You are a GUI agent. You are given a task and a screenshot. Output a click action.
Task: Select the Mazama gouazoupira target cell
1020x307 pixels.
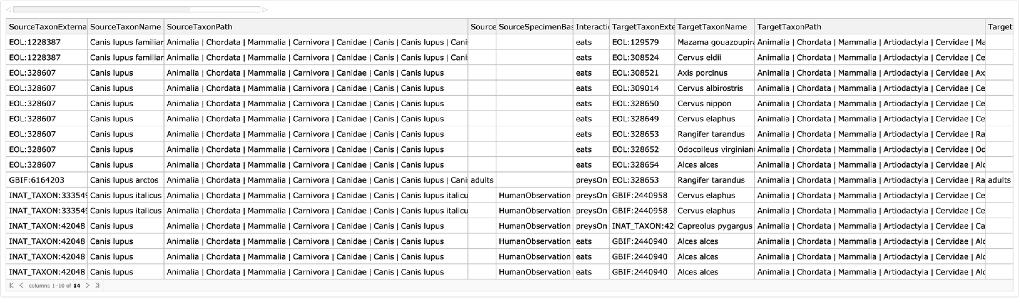click(x=714, y=42)
